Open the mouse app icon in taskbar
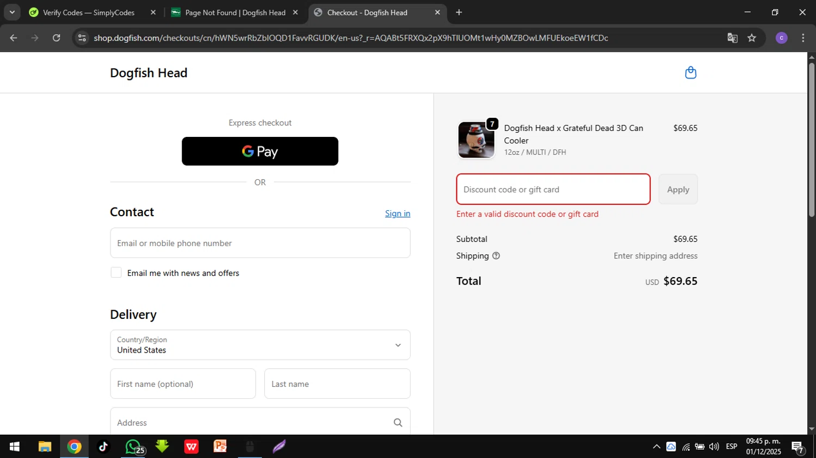Screen dimensions: 816x458 (250, 447)
